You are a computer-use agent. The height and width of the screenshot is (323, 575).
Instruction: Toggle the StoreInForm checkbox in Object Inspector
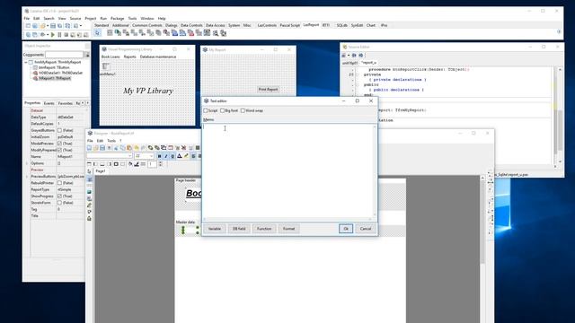(x=59, y=203)
